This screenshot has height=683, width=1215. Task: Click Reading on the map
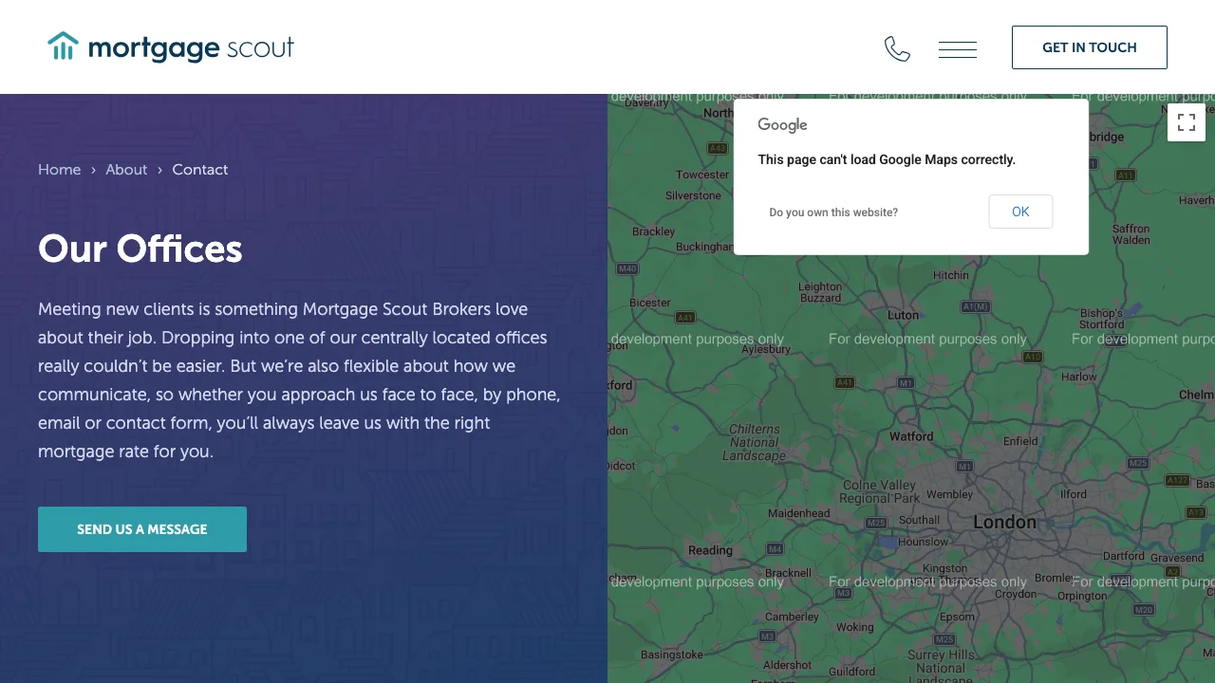click(x=710, y=550)
